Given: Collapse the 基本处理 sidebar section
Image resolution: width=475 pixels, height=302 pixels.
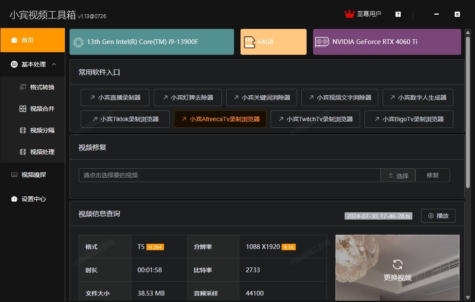Looking at the screenshot, I should [x=54, y=64].
